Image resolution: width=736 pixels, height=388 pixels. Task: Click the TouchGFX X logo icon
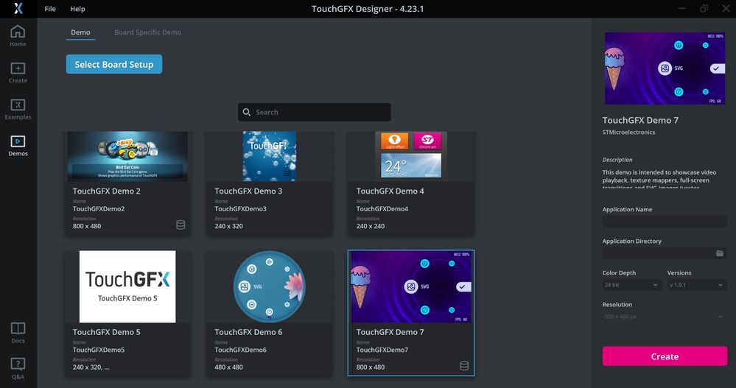18,8
